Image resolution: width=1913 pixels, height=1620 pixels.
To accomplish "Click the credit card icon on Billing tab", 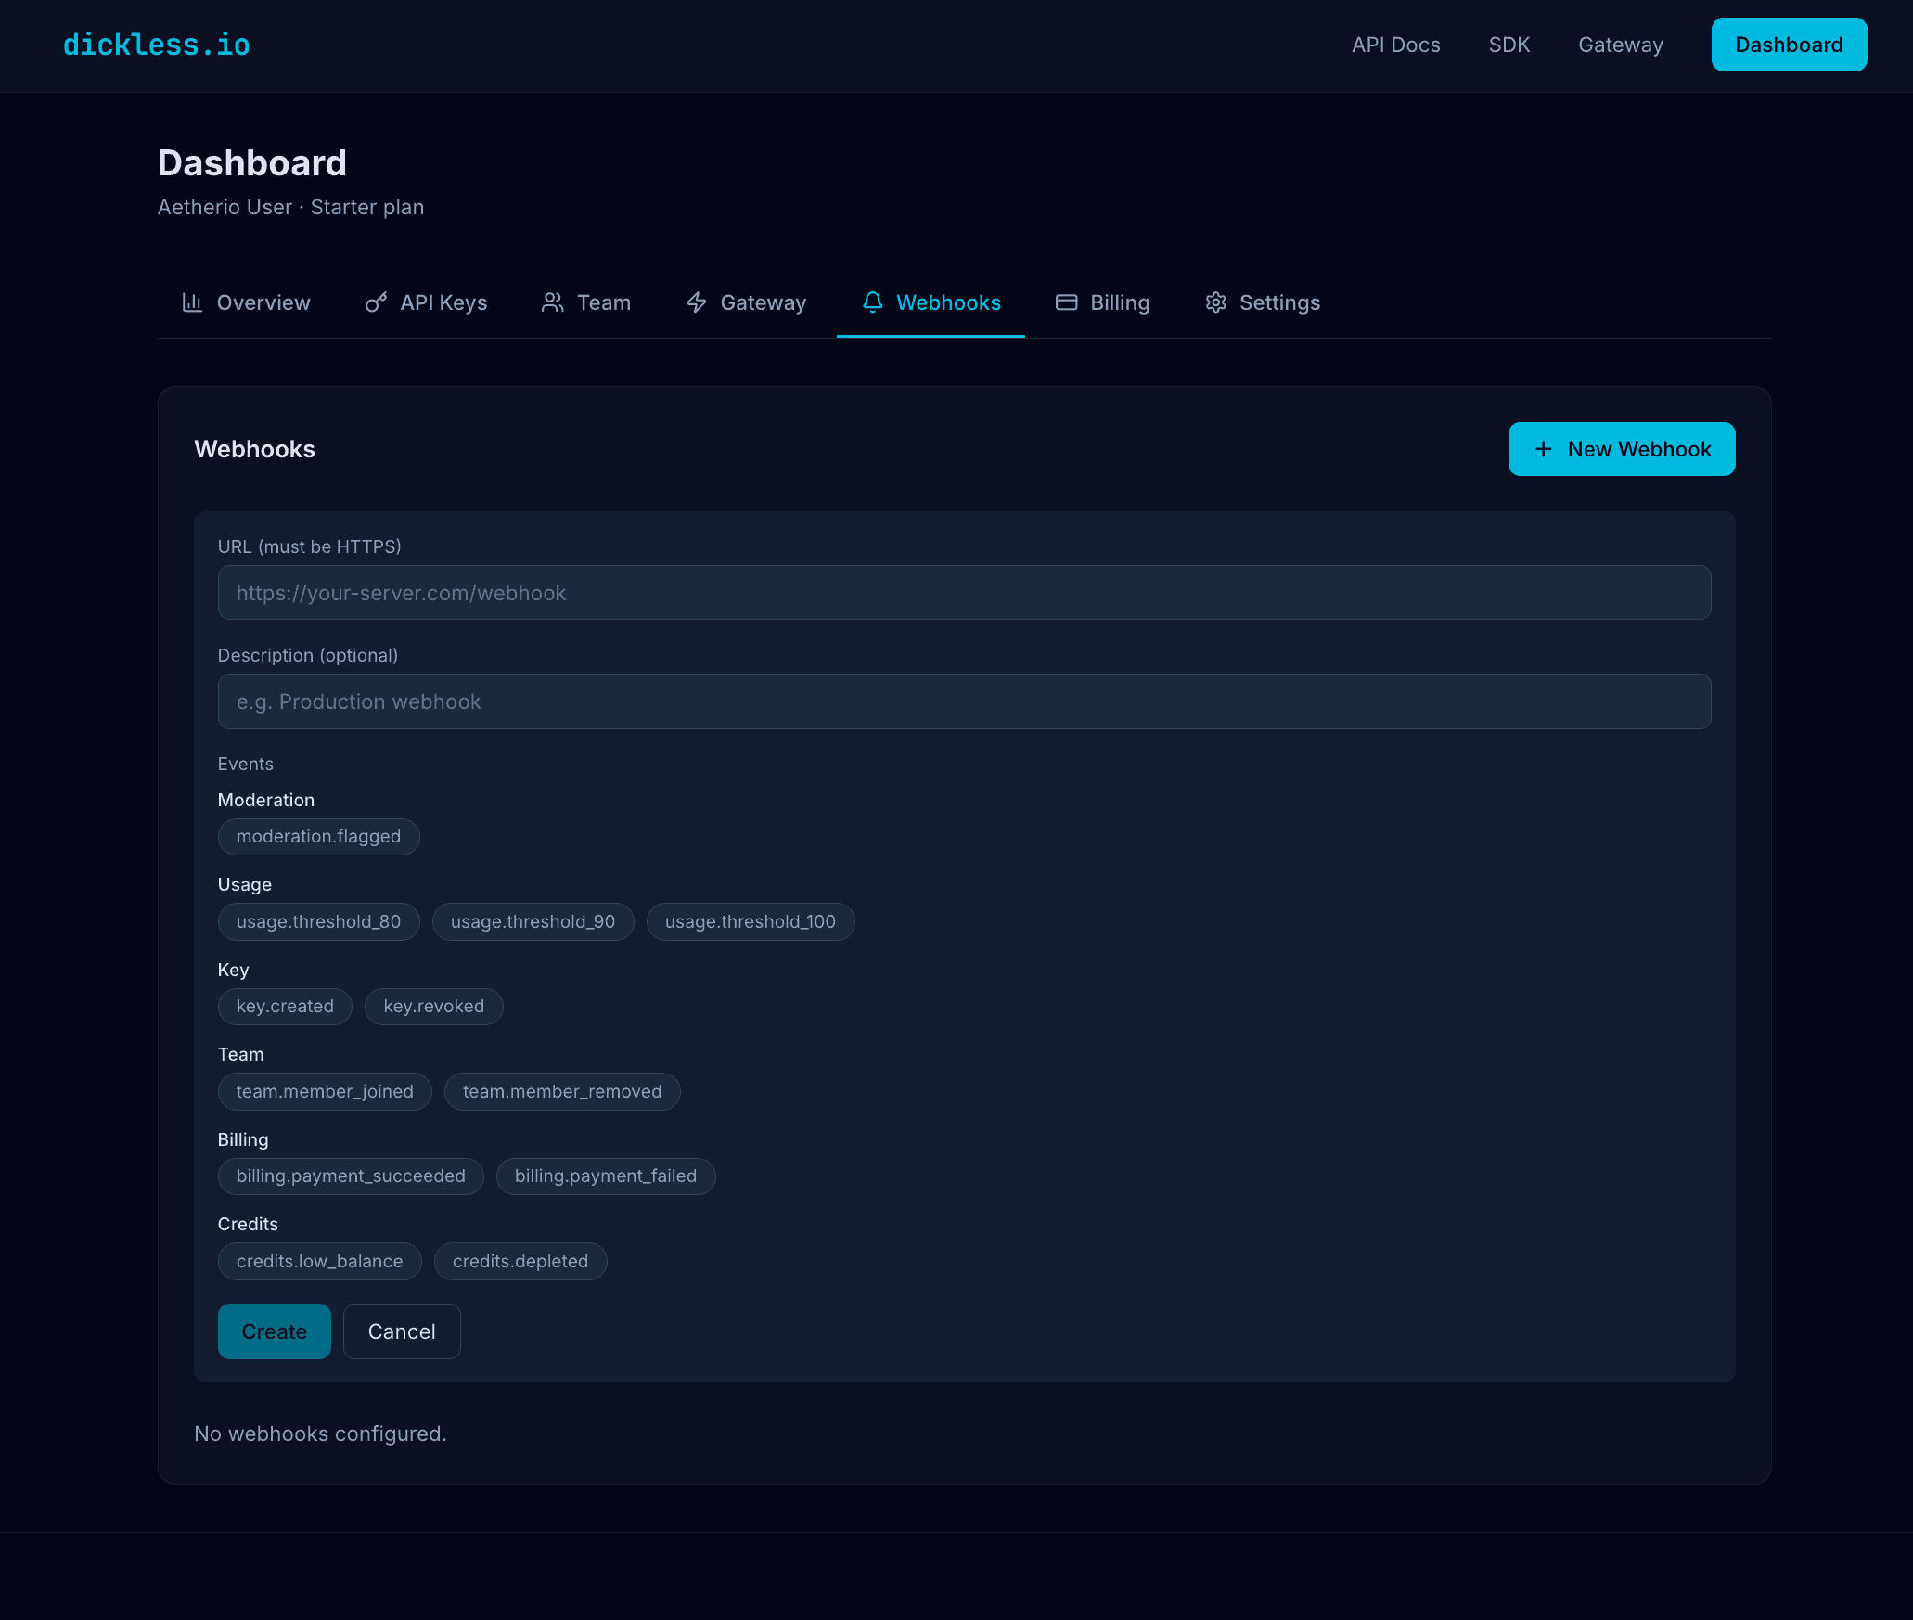I will (x=1066, y=302).
